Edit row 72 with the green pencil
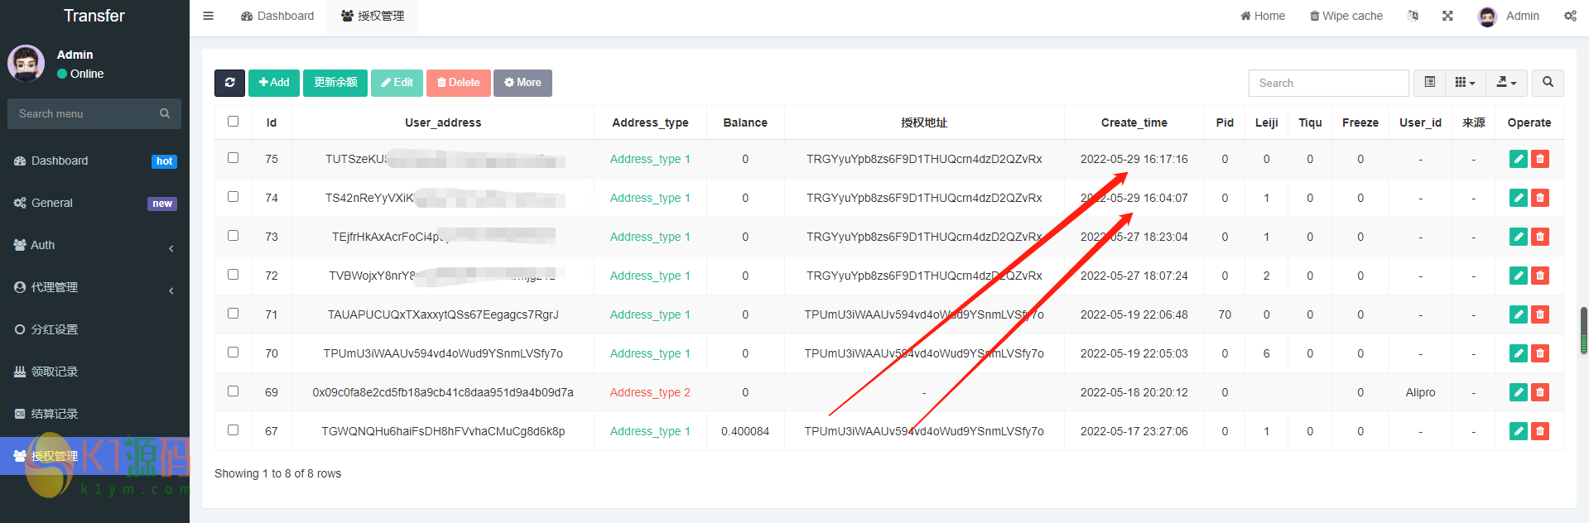1589x523 pixels. [x=1518, y=276]
